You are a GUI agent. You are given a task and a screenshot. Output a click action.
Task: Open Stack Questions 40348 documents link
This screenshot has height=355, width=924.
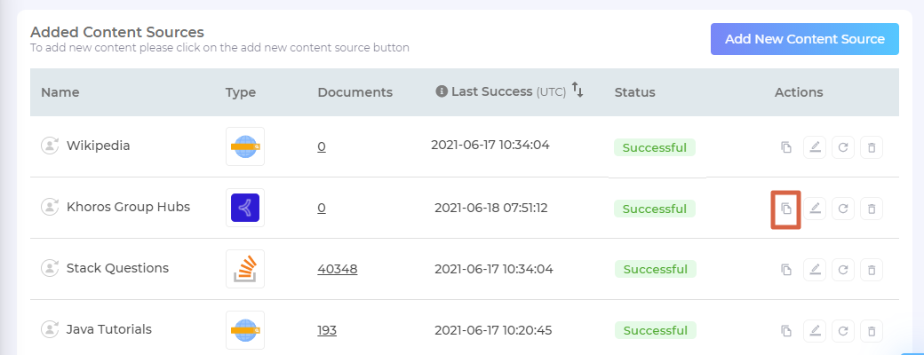coord(338,268)
